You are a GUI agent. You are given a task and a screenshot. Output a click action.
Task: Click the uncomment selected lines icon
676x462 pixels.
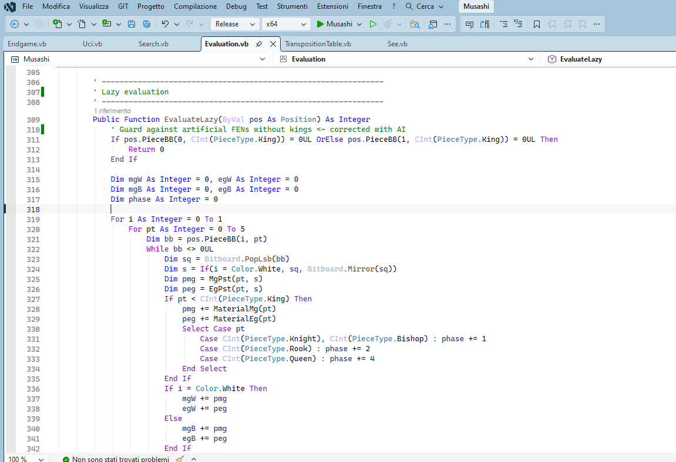coord(518,24)
